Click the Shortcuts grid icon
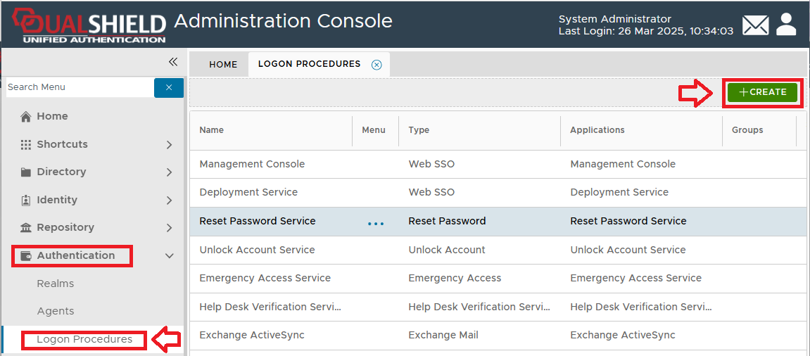Image resolution: width=810 pixels, height=356 pixels. [26, 145]
